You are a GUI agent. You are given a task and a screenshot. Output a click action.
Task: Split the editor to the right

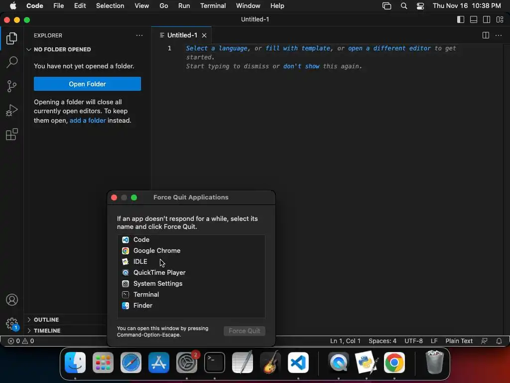486,35
